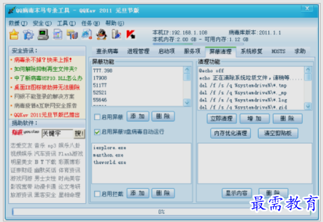Click the document grid toolbar icon
323x222 pixels.
tap(57, 34)
